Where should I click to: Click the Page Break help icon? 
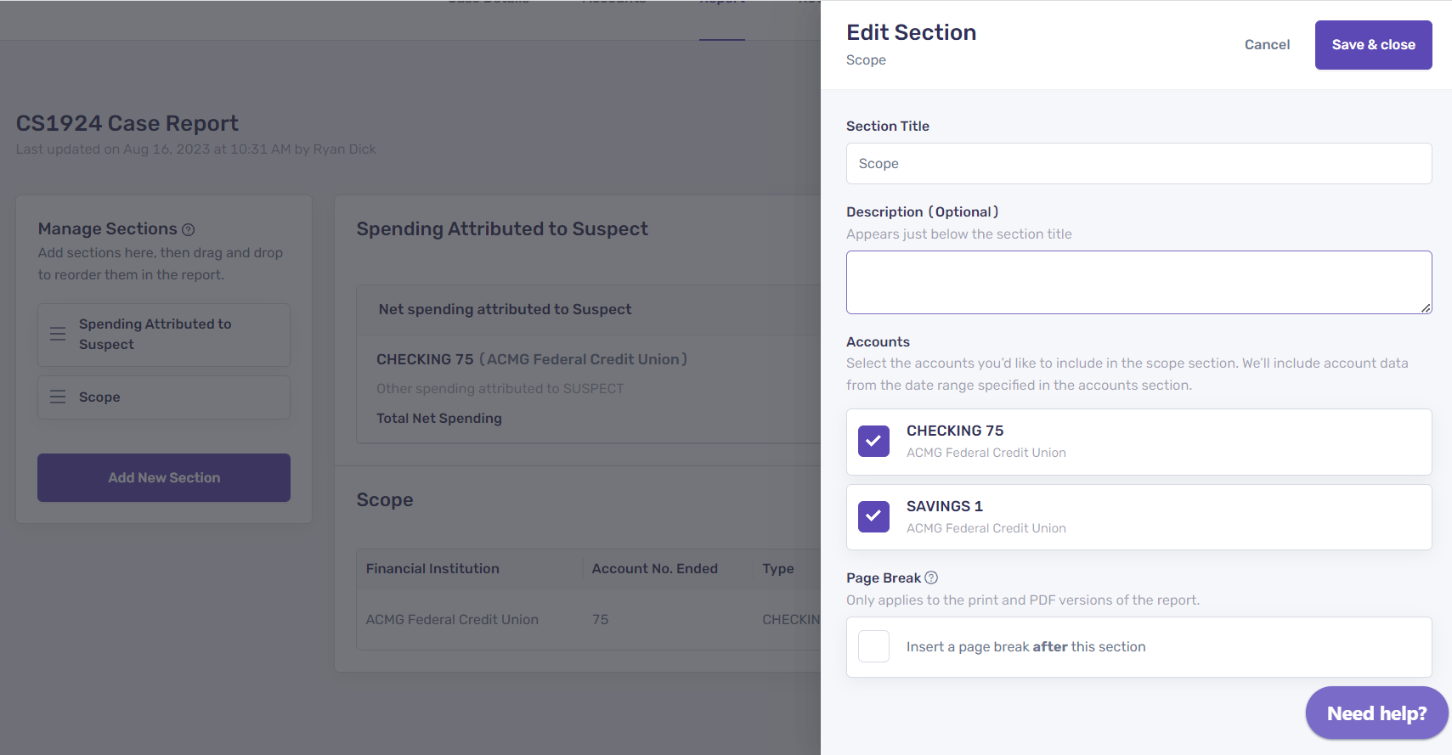931,578
